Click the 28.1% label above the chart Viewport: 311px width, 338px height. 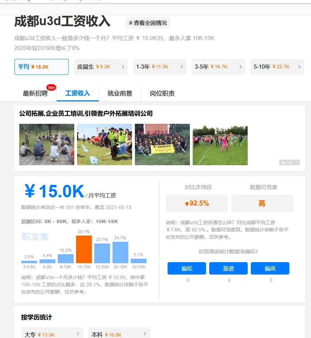[84, 232]
